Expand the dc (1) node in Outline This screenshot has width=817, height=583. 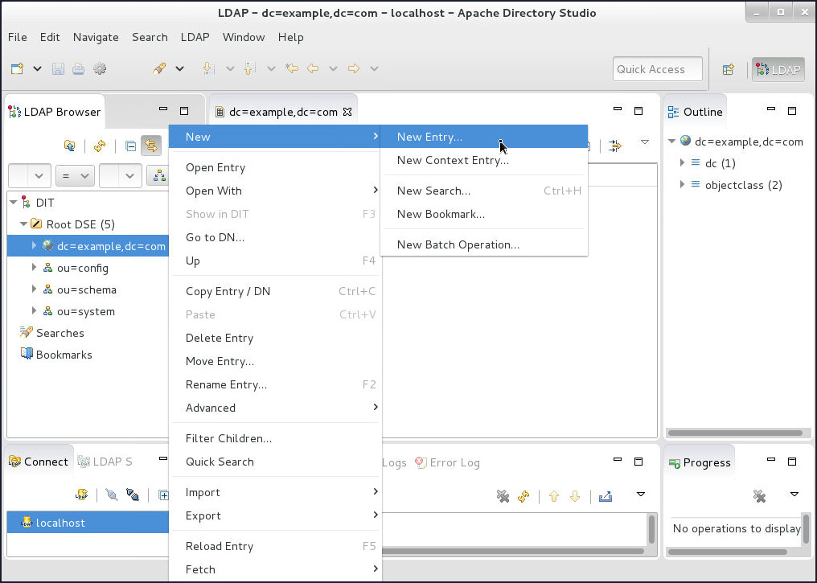tap(682, 163)
